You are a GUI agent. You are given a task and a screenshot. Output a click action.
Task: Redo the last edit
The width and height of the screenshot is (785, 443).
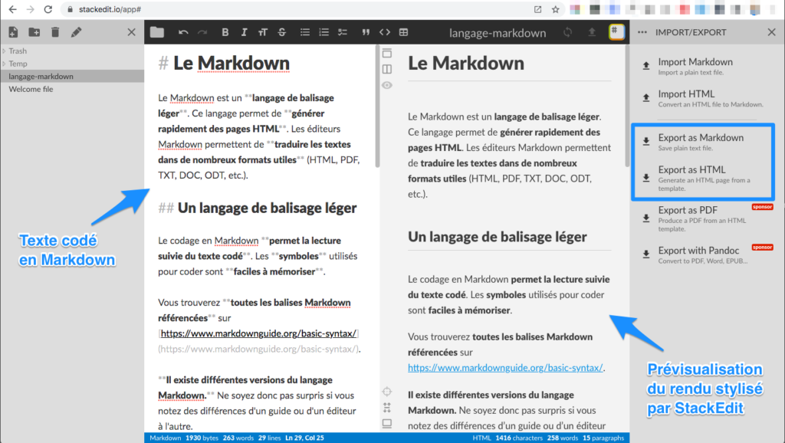click(x=202, y=32)
